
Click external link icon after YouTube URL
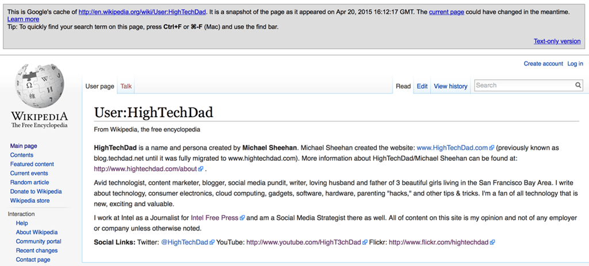tap(365, 242)
